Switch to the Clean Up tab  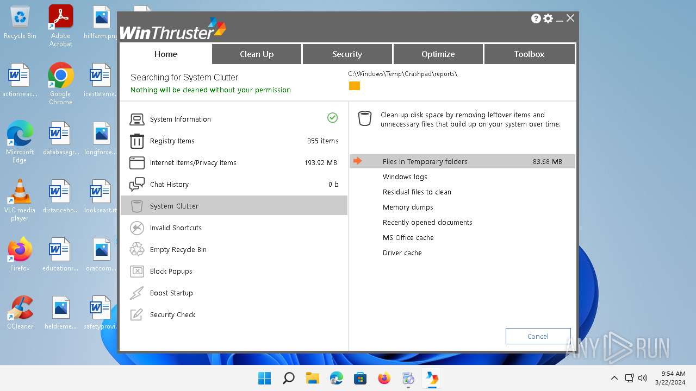pyautogui.click(x=257, y=54)
